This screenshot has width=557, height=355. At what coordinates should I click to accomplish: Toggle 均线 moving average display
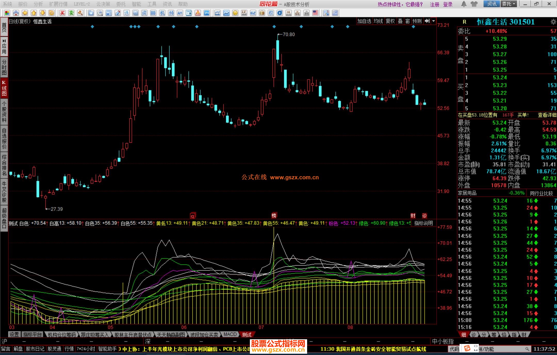(378, 21)
